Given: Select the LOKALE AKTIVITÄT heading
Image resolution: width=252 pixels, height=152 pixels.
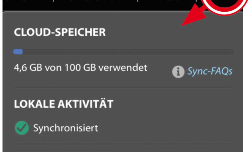Looking at the screenshot, I should pos(64,104).
